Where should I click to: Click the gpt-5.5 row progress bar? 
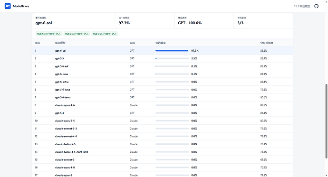[x=173, y=58]
